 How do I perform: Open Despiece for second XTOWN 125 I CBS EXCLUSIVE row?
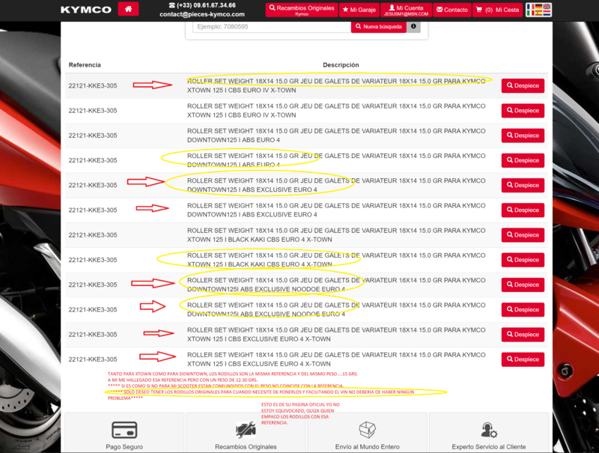523,359
